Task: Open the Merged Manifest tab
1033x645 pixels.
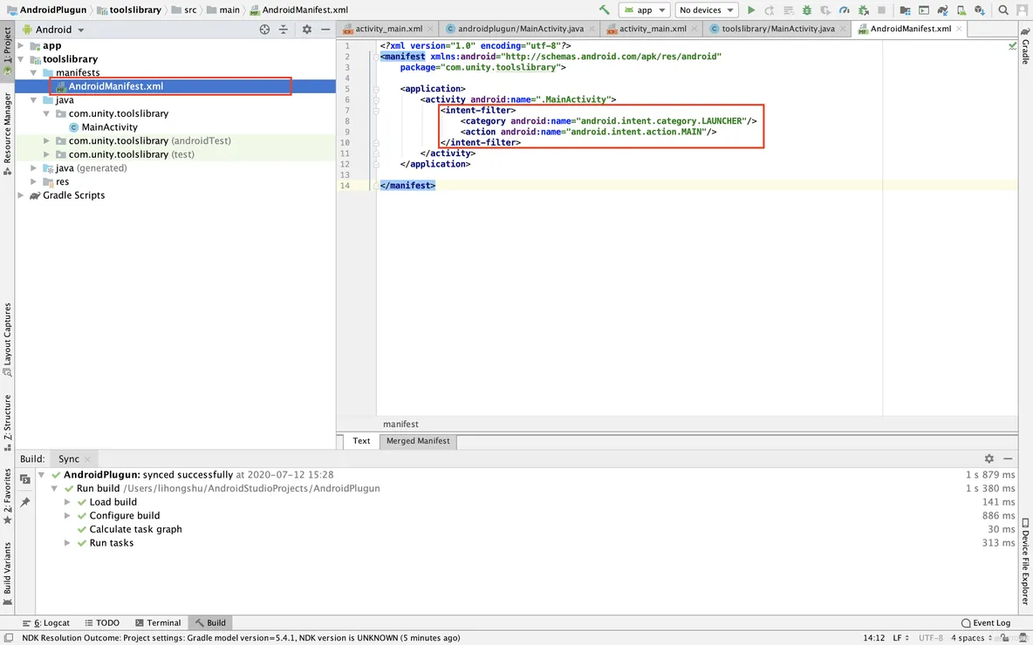Action: point(418,441)
